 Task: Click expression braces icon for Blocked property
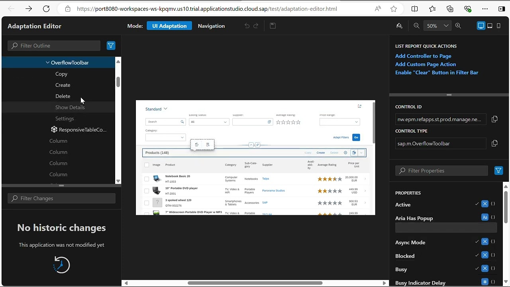pos(493,255)
